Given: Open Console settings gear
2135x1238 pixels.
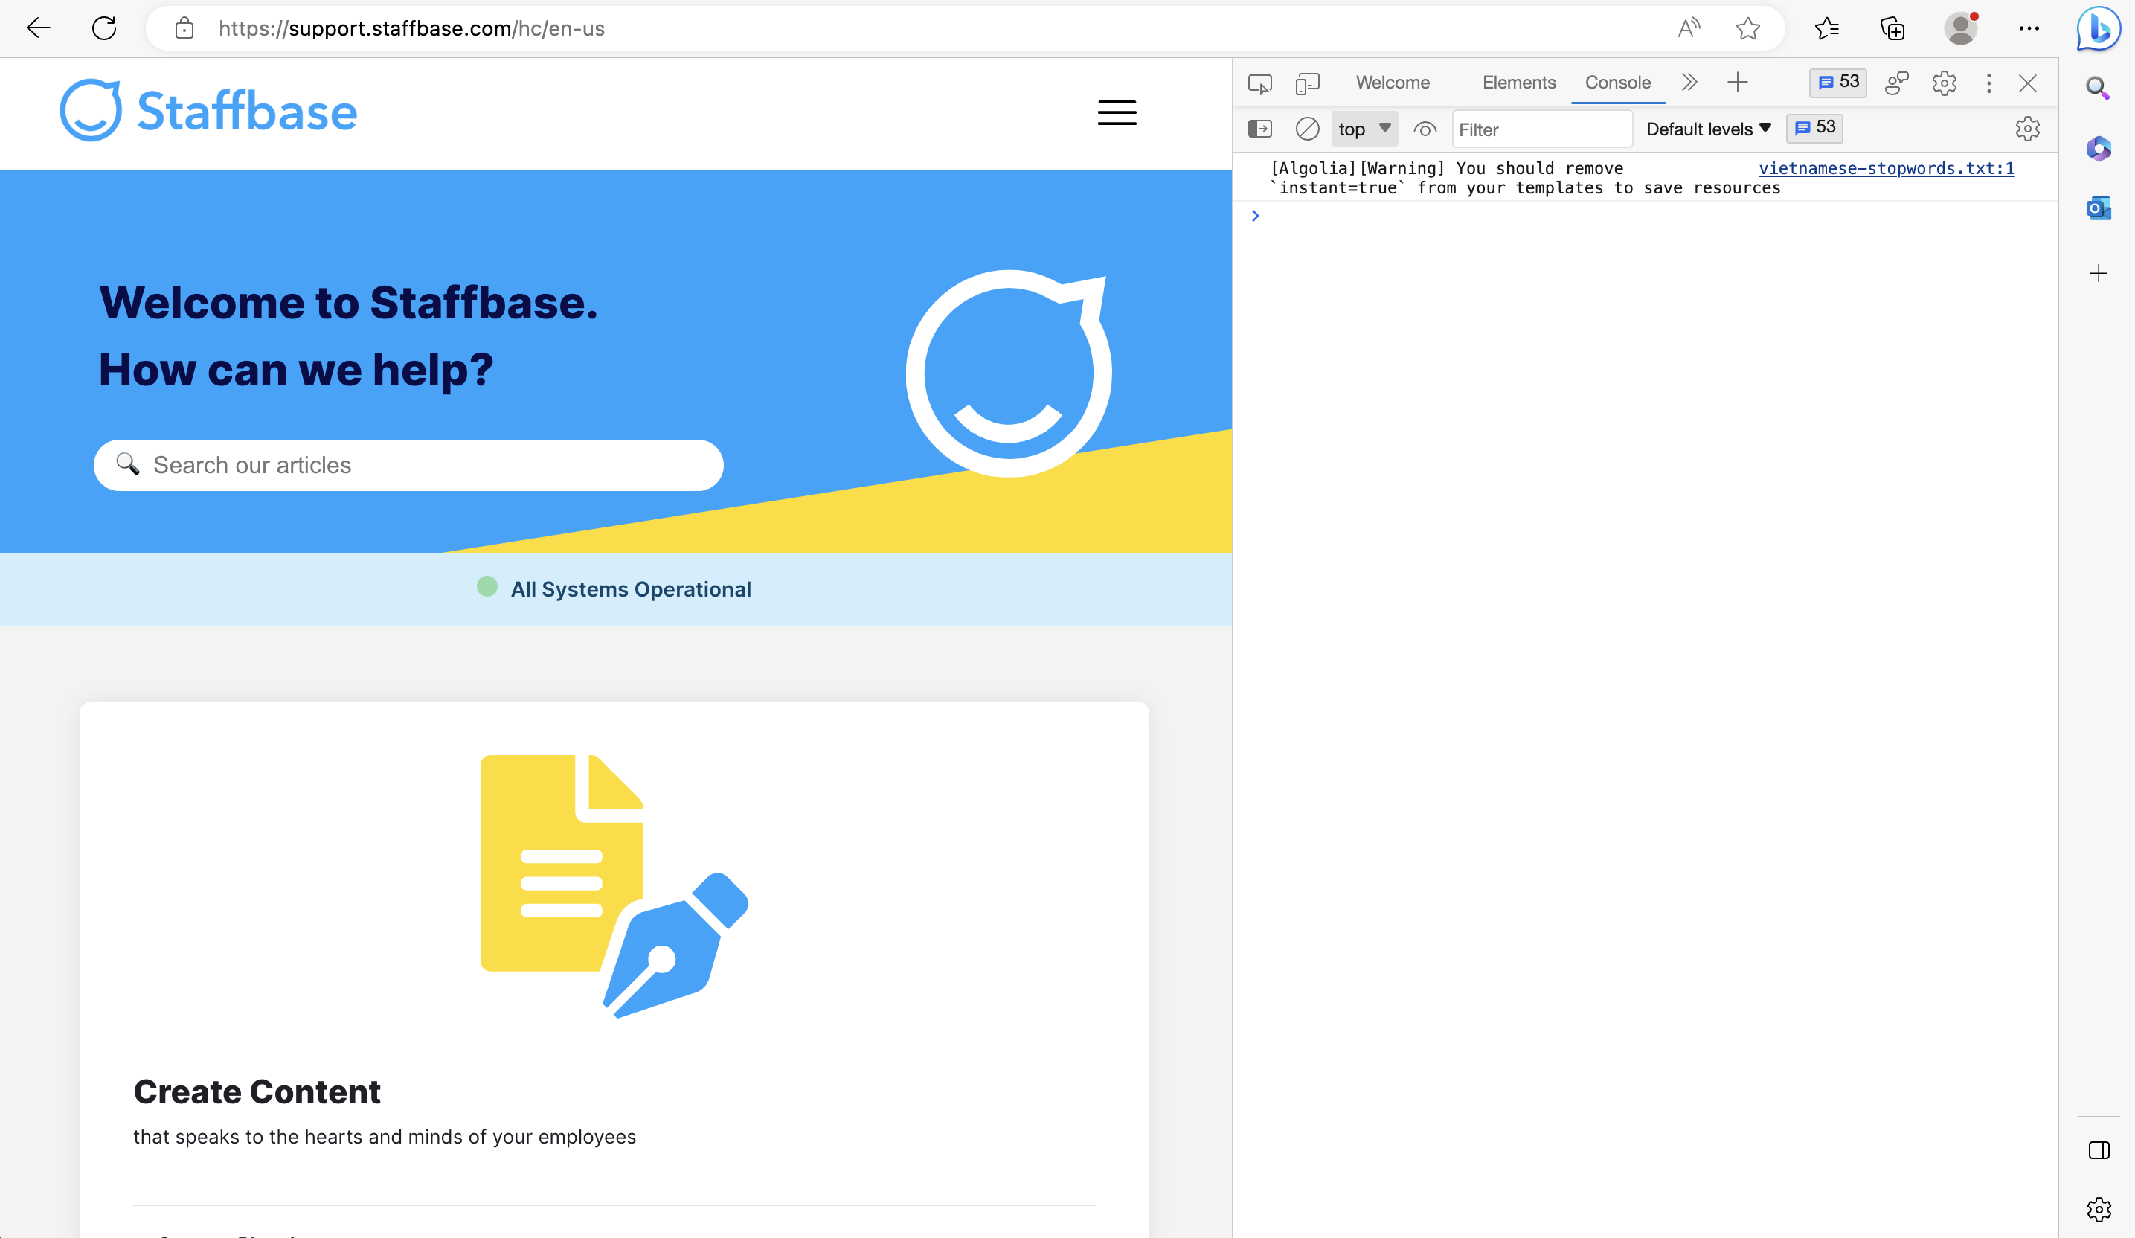Looking at the screenshot, I should pyautogui.click(x=2027, y=129).
